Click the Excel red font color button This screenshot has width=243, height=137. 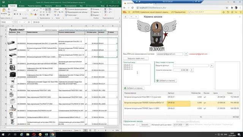click(35, 14)
